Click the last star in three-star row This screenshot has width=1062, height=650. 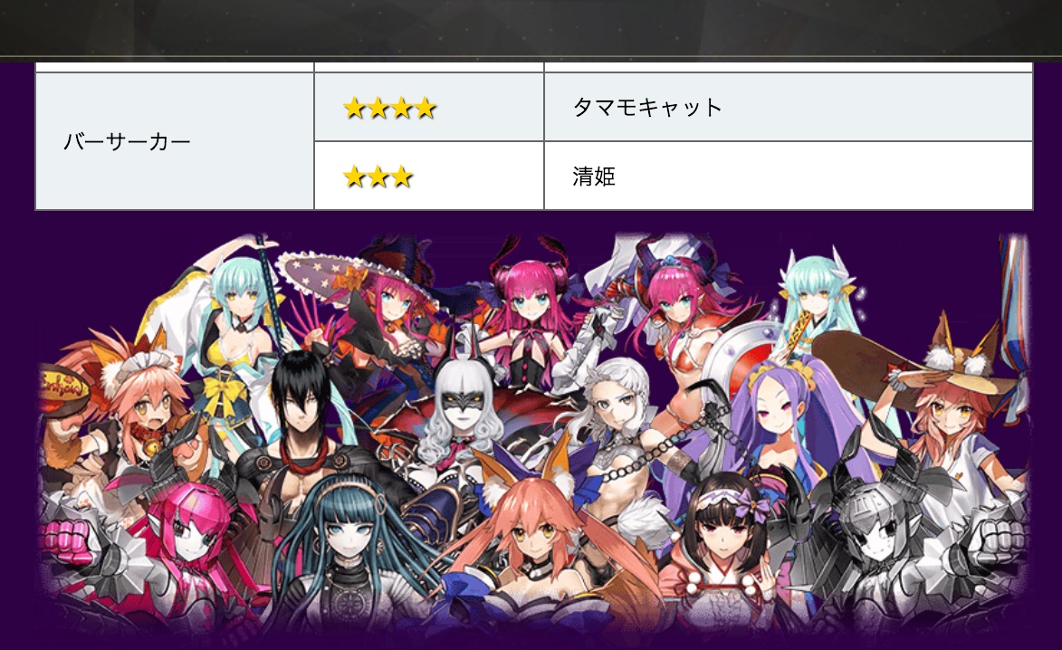pos(402,177)
